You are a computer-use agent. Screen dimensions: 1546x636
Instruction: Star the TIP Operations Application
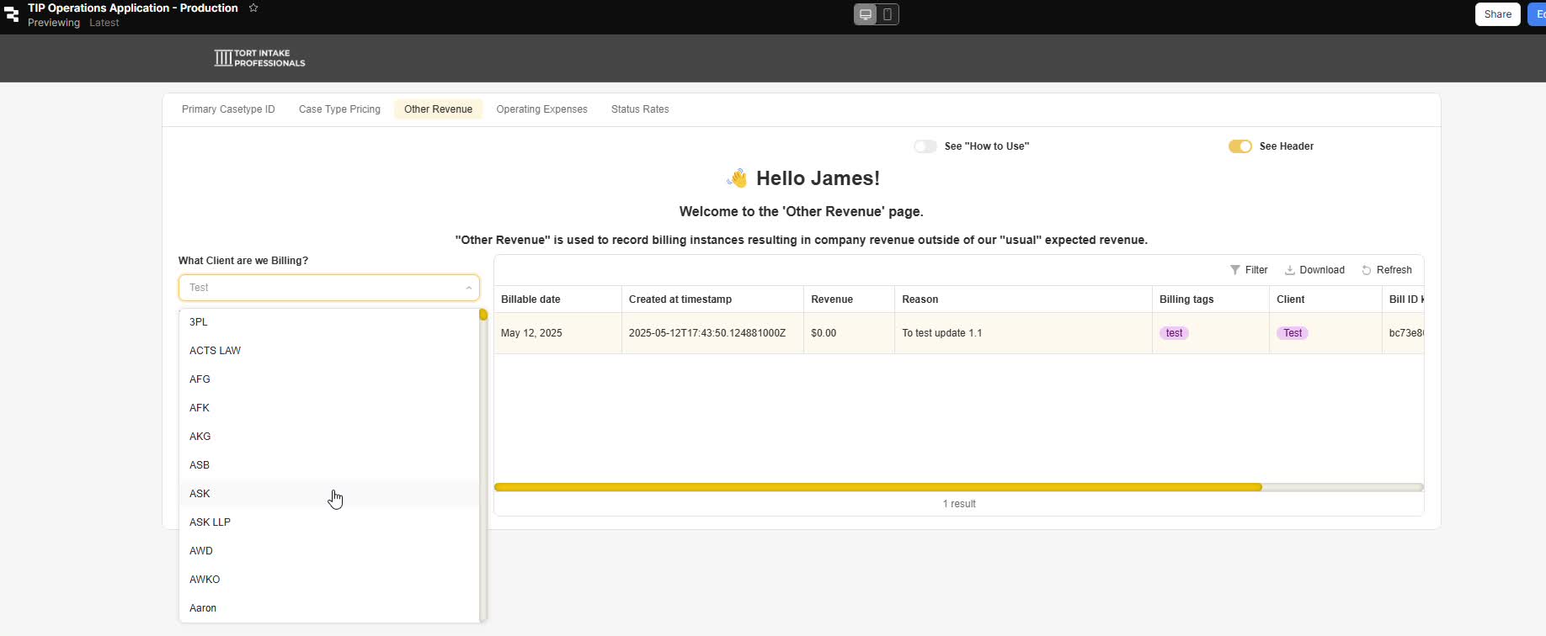tap(253, 8)
